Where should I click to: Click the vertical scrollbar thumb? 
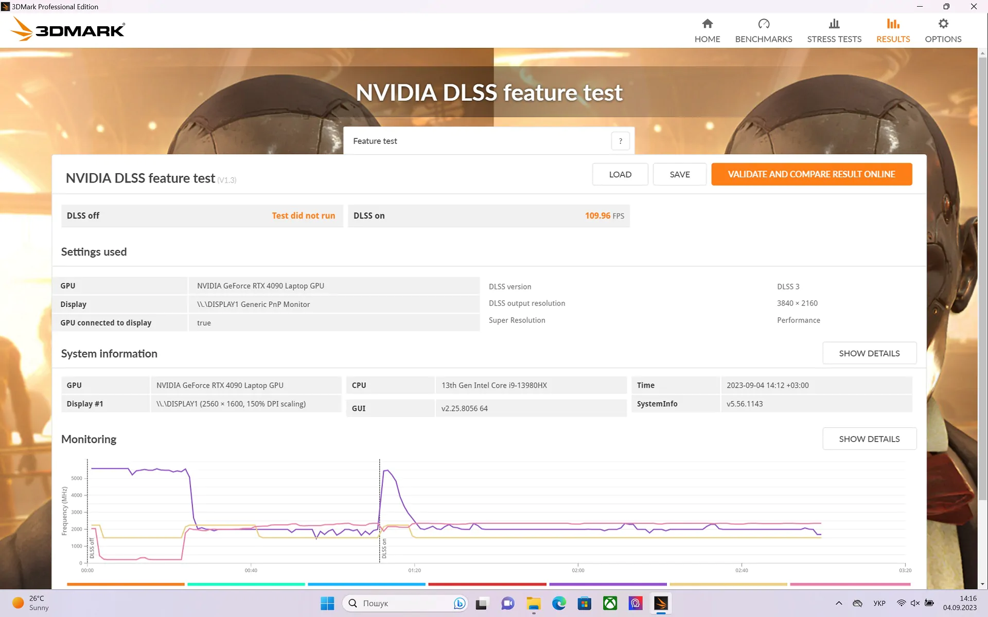click(x=982, y=278)
